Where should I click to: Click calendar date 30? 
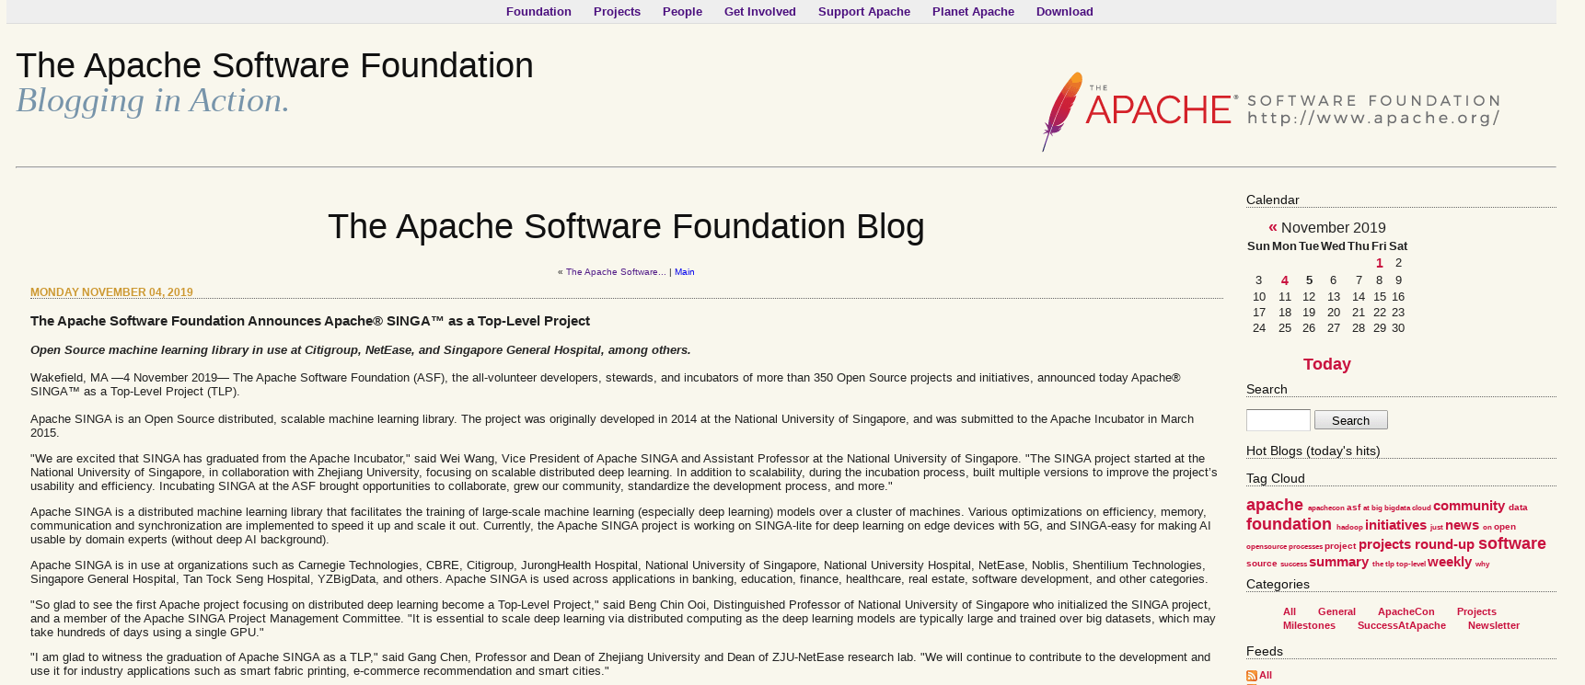click(1397, 327)
